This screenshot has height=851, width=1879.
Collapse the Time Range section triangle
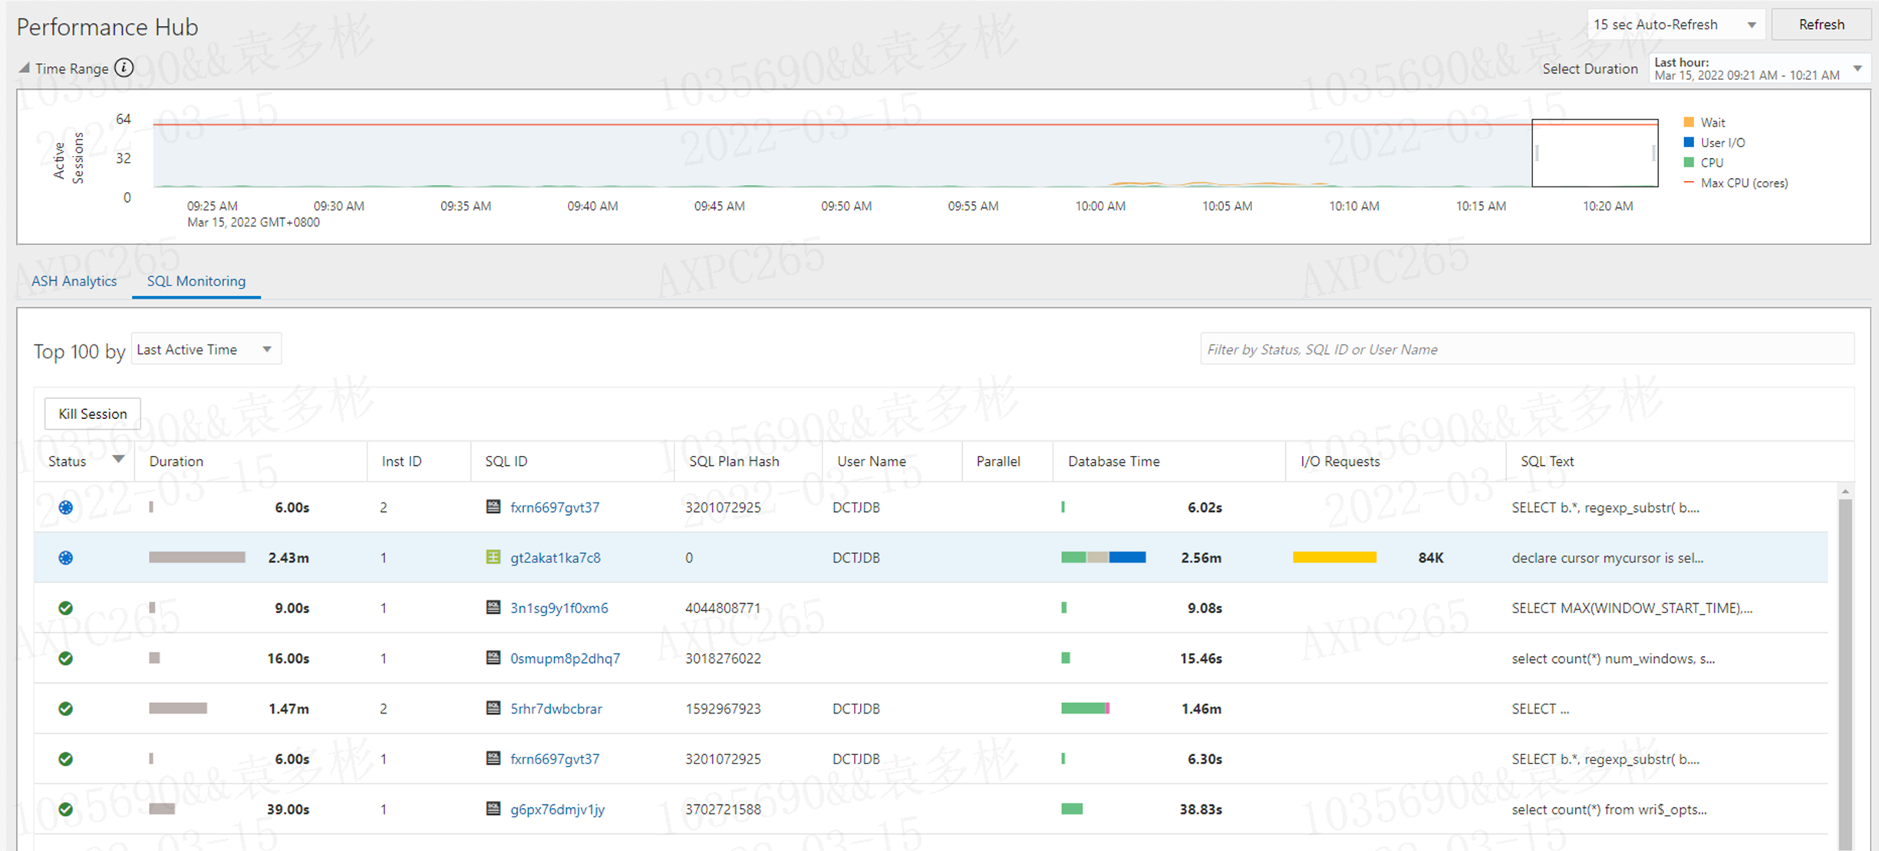pyautogui.click(x=25, y=68)
